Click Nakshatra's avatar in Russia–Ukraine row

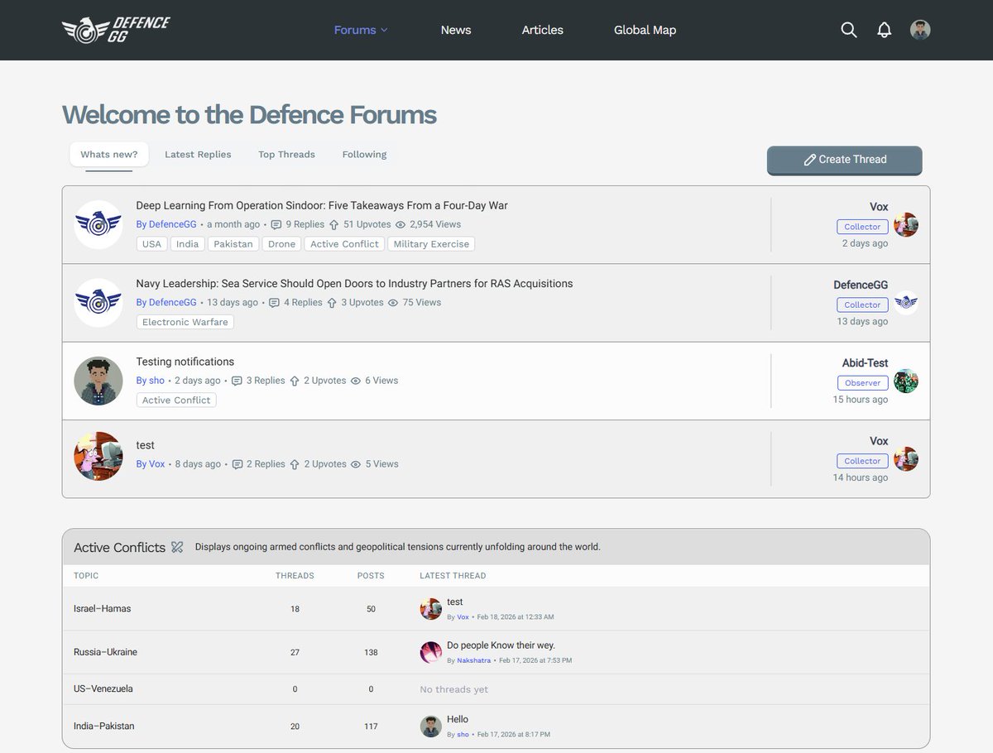pyautogui.click(x=430, y=652)
